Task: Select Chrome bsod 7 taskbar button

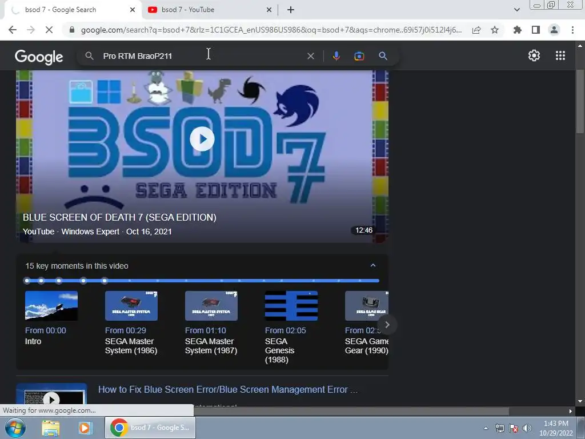Action: pyautogui.click(x=150, y=428)
